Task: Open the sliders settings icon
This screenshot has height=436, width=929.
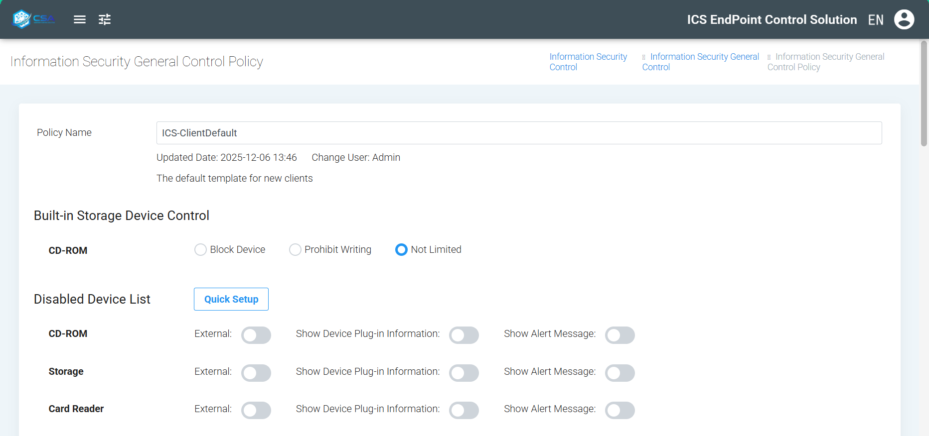Action: [105, 19]
